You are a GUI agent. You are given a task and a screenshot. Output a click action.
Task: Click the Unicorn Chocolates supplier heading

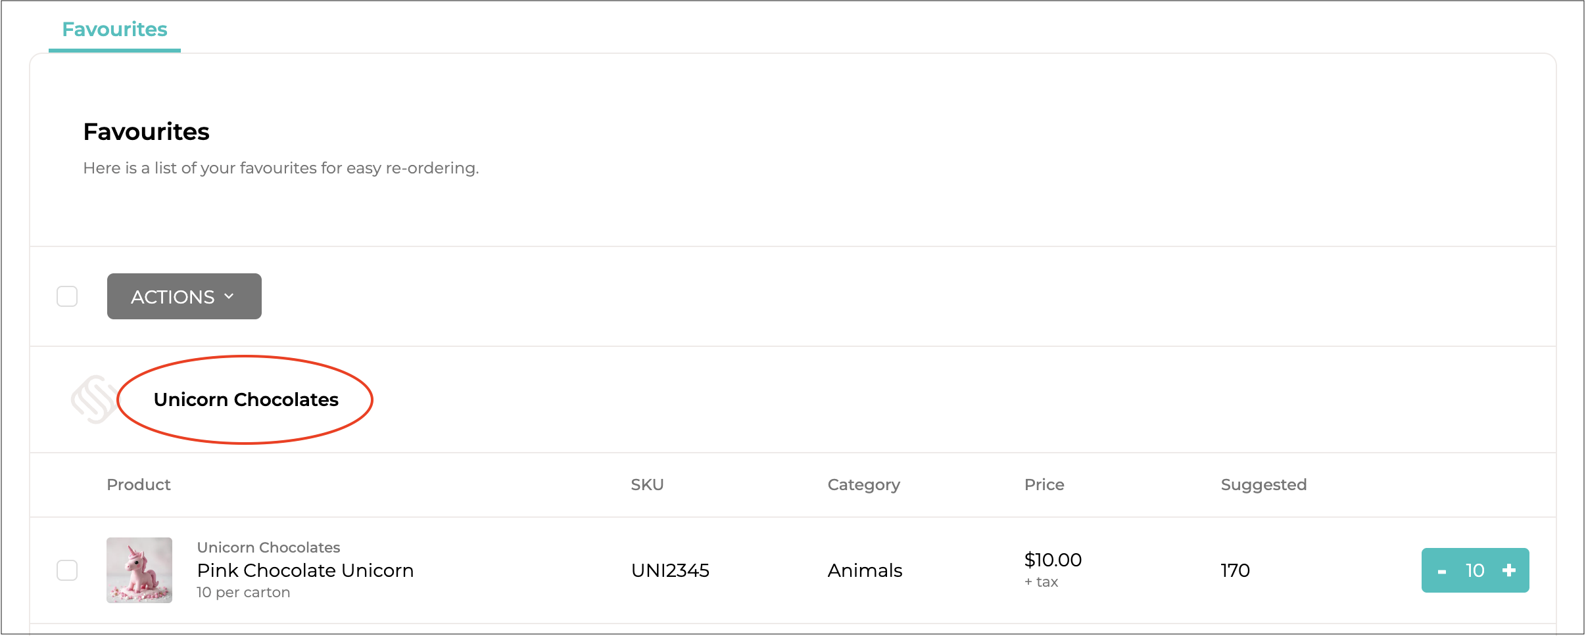click(x=246, y=399)
